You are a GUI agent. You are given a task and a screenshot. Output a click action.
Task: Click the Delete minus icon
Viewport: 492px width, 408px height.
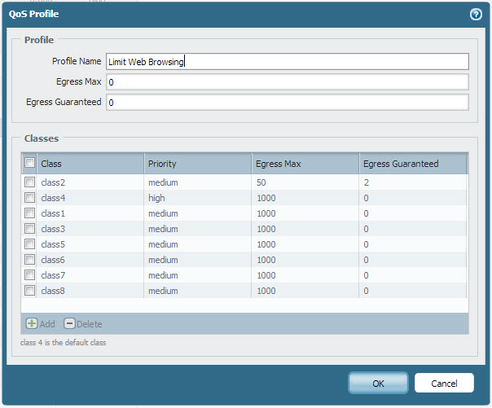click(x=69, y=323)
